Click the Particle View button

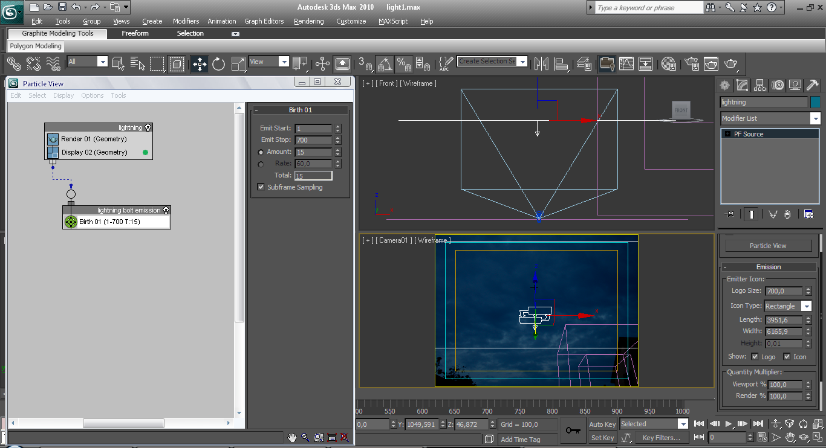(768, 246)
